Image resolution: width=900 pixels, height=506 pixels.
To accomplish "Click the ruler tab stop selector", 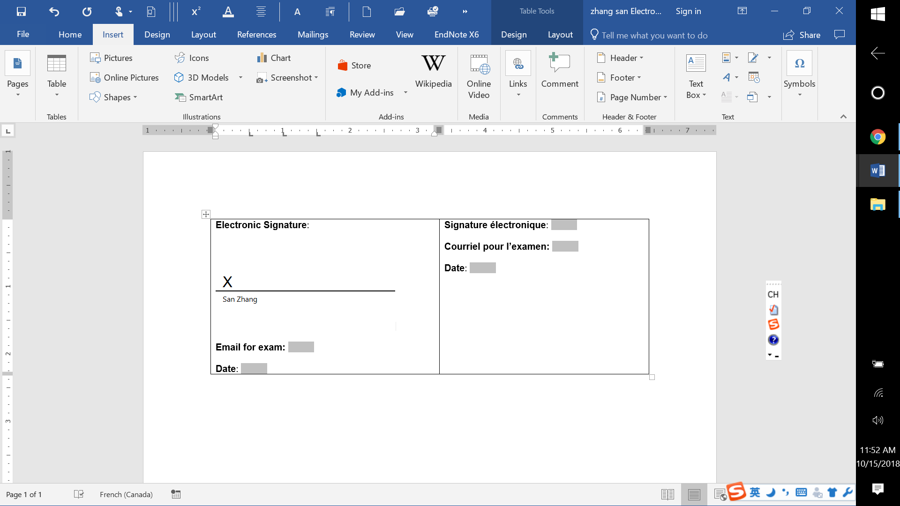I will point(8,131).
